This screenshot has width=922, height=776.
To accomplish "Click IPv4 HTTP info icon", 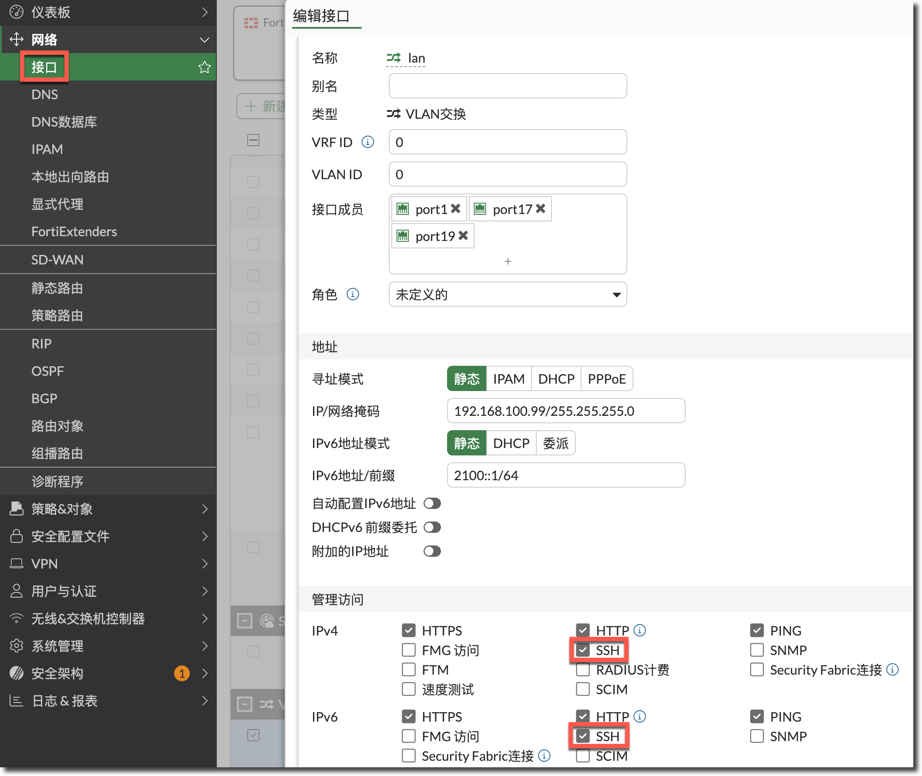I will coord(639,630).
